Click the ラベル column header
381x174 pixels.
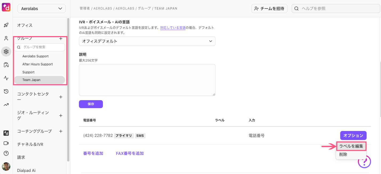[220, 120]
